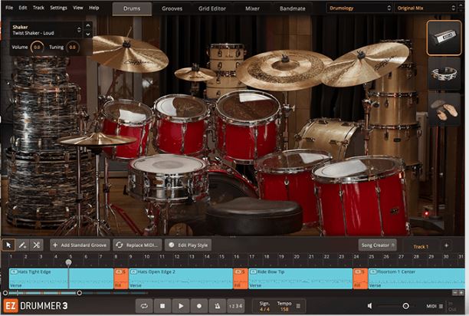Select the scissors cut tool
This screenshot has width=469, height=316.
[x=37, y=245]
